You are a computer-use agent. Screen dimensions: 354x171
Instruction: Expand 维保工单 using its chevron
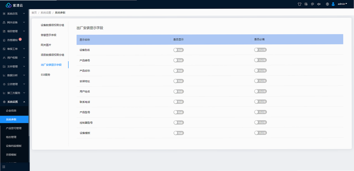coord(24,49)
